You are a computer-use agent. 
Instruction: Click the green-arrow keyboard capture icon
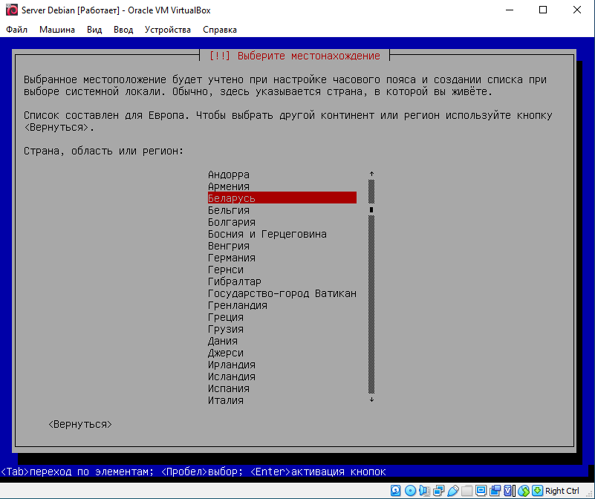coord(537,491)
